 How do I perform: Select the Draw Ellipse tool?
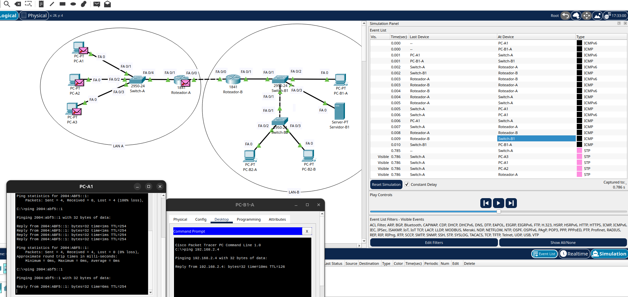(x=73, y=4)
